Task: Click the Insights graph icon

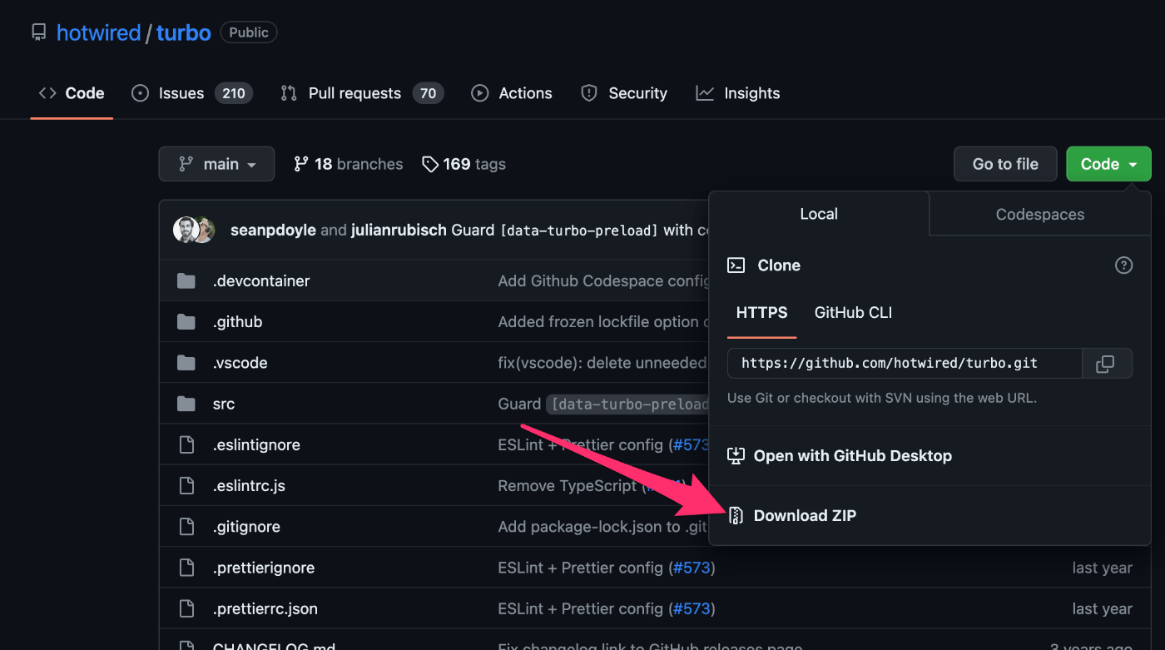Action: coord(705,93)
